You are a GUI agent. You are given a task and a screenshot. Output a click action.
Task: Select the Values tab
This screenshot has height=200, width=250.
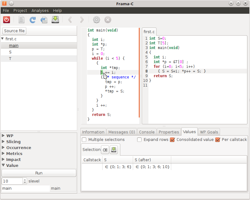[x=189, y=132]
